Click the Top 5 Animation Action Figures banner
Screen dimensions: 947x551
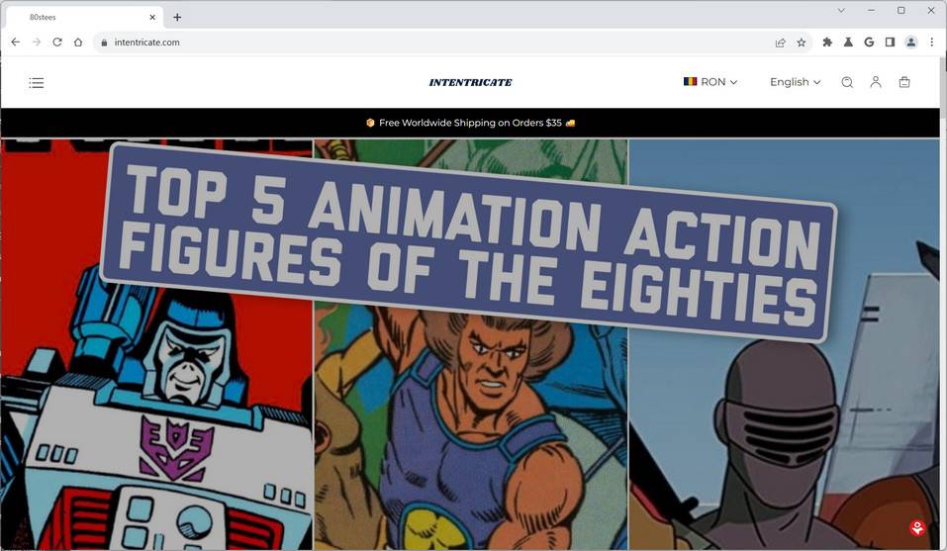[x=469, y=242]
